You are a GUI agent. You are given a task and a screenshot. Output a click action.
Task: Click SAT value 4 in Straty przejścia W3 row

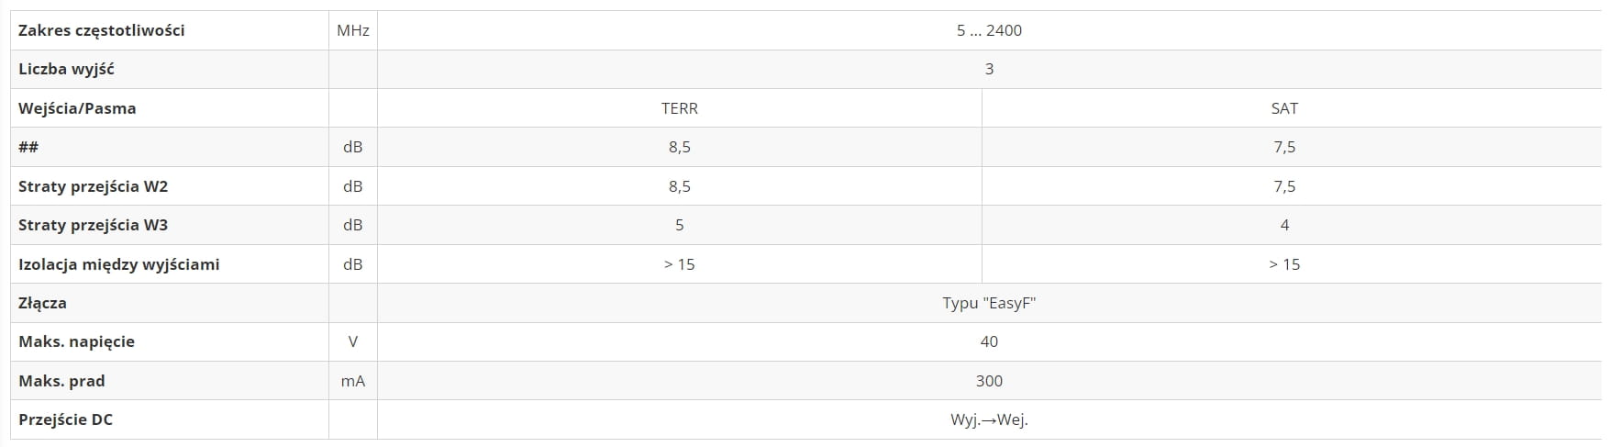(x=1283, y=225)
